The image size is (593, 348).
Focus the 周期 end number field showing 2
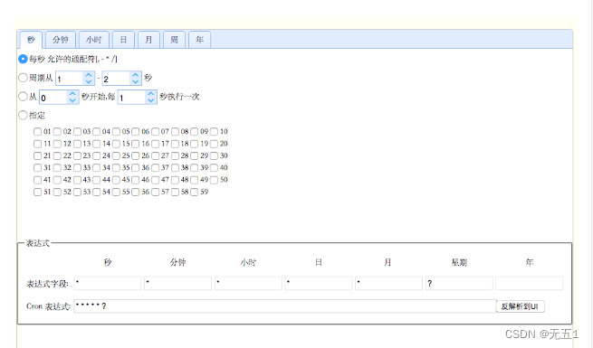(117, 79)
